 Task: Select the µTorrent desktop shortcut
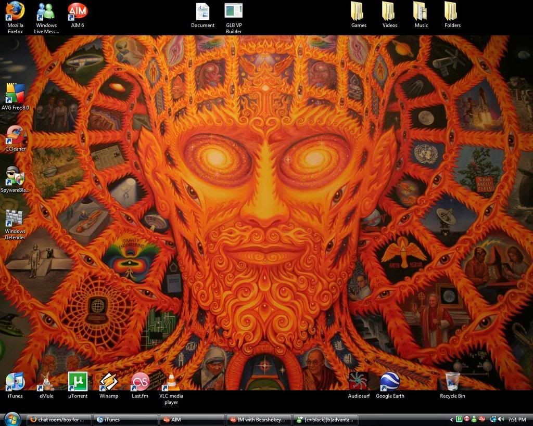(78, 385)
